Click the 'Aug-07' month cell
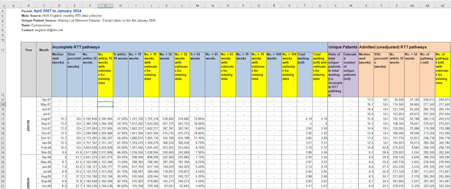The height and width of the screenshot is (189, 451). tap(44, 119)
